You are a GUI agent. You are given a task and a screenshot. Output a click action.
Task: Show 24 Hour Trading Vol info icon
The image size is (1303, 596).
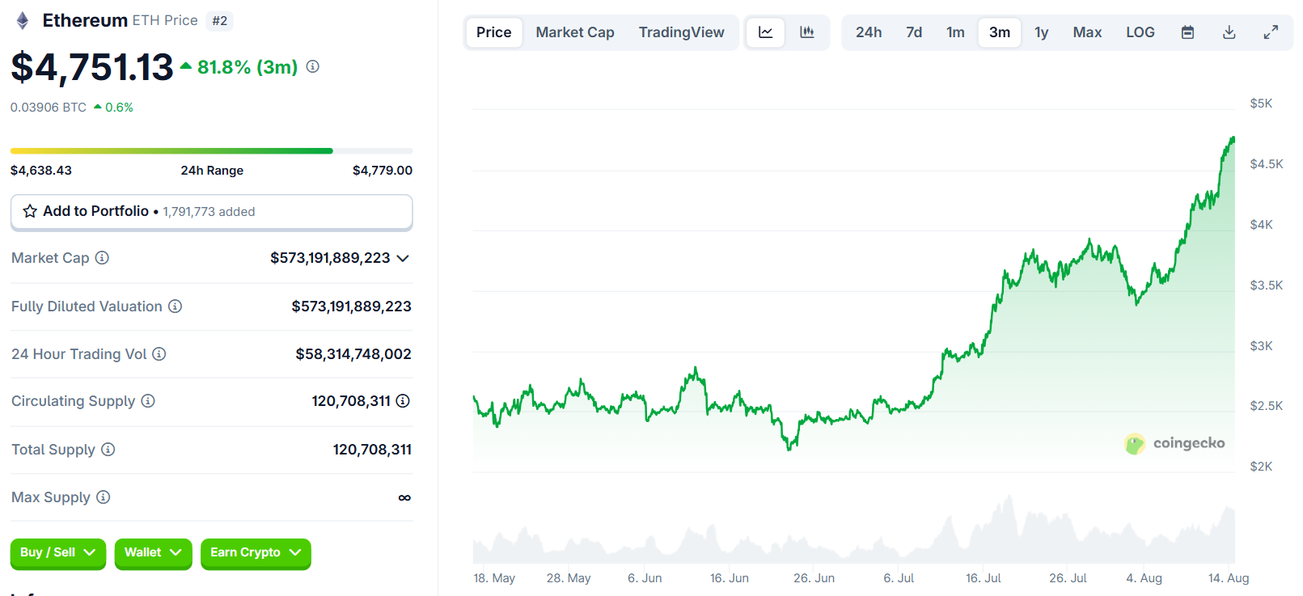(x=159, y=354)
